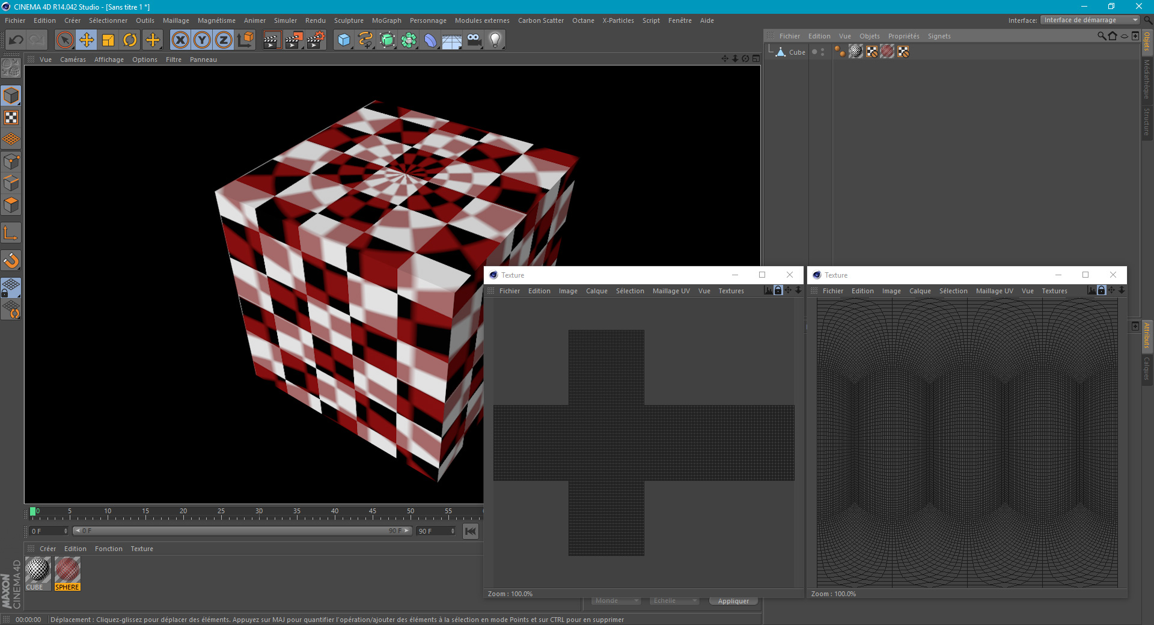Open the floor and environment objects icon

pyautogui.click(x=452, y=40)
